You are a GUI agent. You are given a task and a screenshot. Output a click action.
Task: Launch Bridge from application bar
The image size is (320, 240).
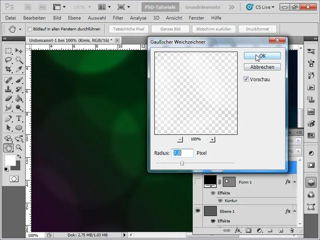coord(28,7)
